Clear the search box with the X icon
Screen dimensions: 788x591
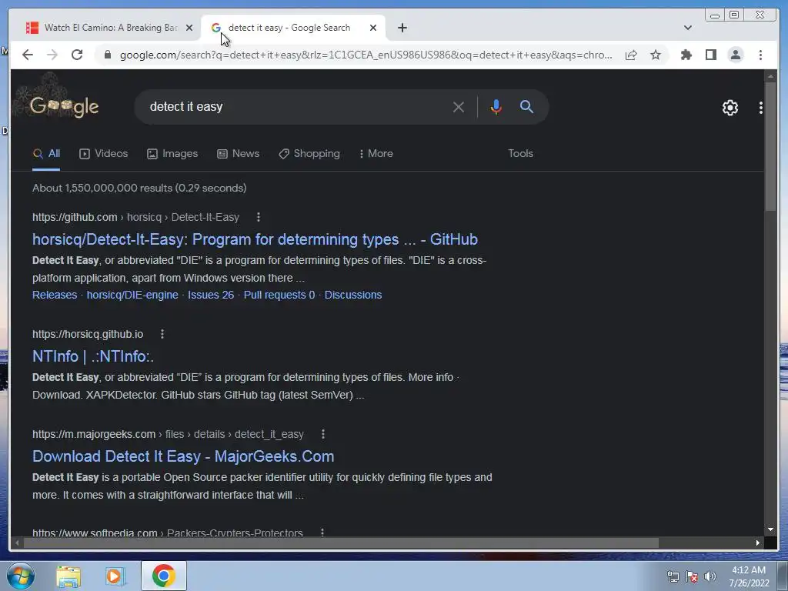[x=459, y=107]
